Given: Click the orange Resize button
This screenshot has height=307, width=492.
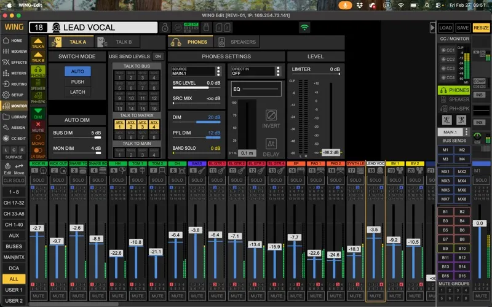Looking at the screenshot, I should click(x=481, y=28).
